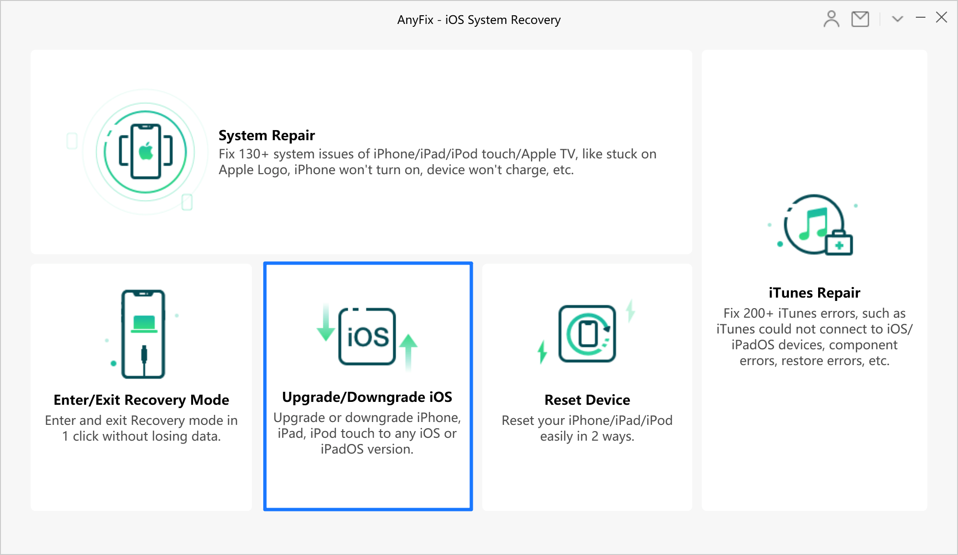Select the Enter/Exit Recovery Mode title
Image resolution: width=958 pixels, height=555 pixels.
coord(141,400)
